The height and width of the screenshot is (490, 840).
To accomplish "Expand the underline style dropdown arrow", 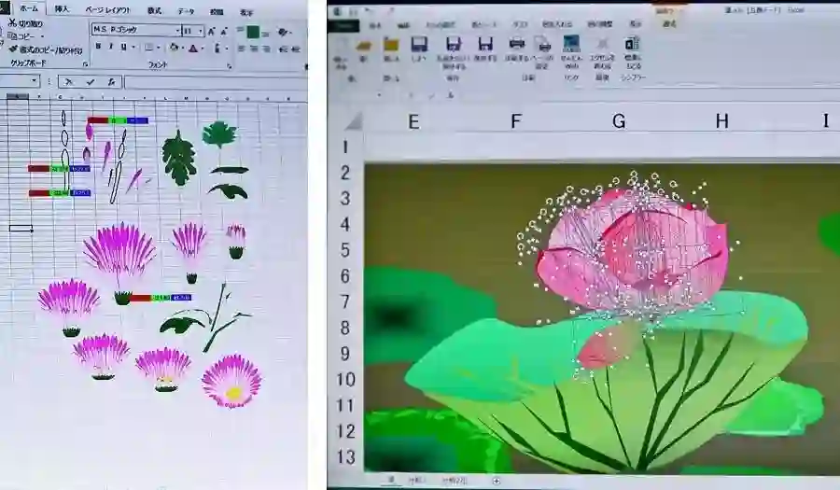I will [x=133, y=48].
